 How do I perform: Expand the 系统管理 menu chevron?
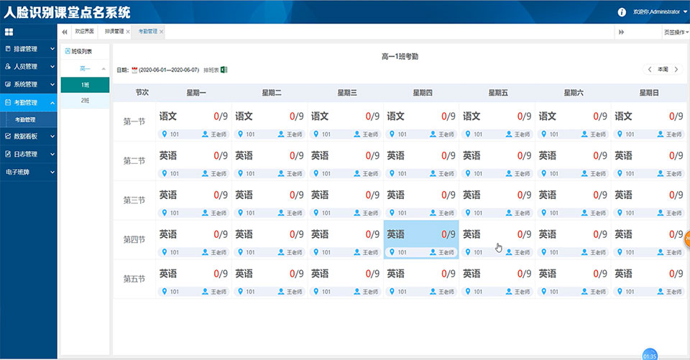coord(52,84)
